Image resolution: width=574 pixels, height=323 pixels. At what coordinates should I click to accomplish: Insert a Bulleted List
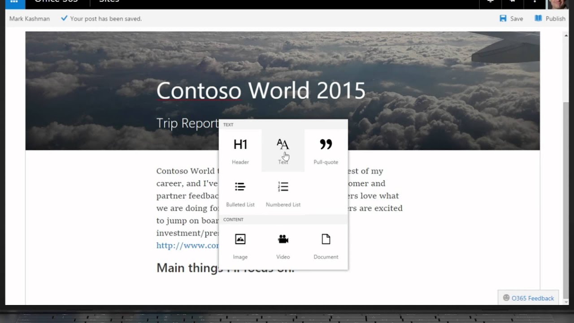pyautogui.click(x=240, y=193)
